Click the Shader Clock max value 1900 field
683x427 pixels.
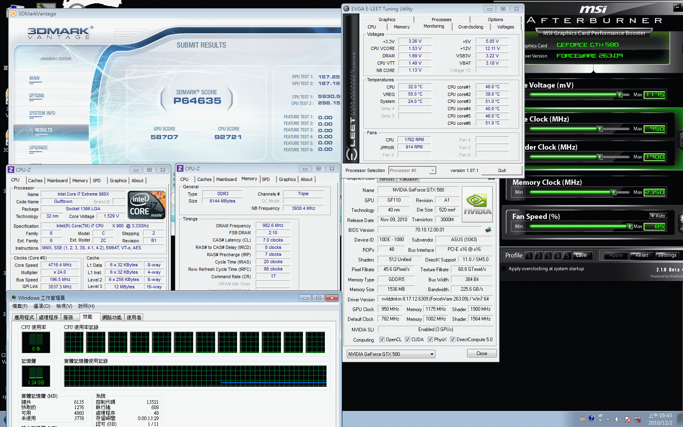click(x=655, y=157)
